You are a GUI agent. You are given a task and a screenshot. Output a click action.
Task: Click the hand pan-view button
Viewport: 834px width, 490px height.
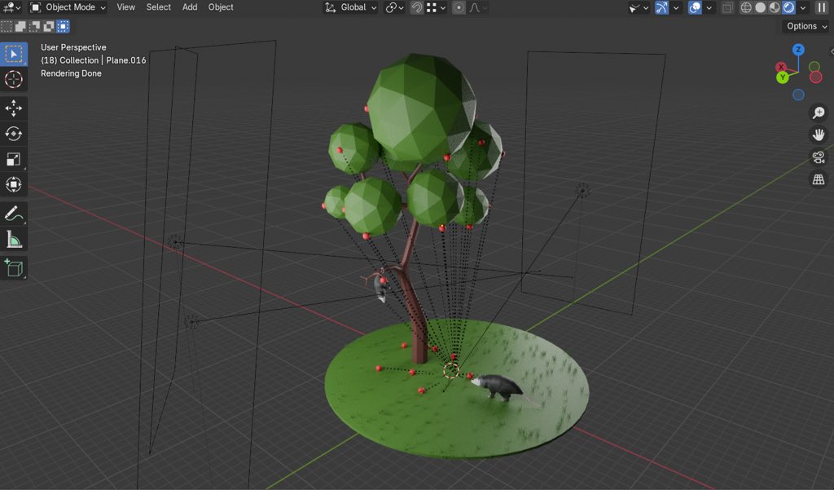click(x=818, y=135)
